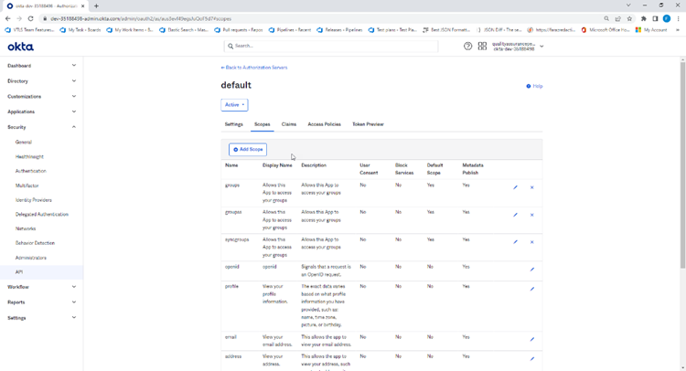Click the Default Scope column header
Viewport: 686px width, 371px height.
(x=434, y=169)
